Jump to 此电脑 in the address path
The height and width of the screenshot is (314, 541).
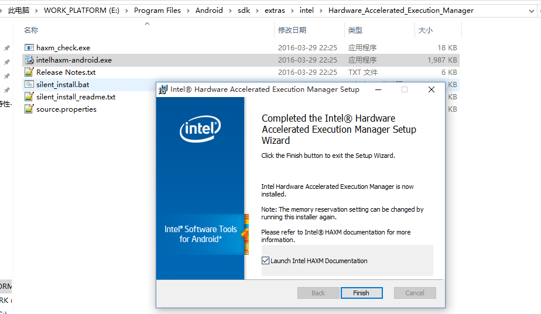click(x=18, y=11)
